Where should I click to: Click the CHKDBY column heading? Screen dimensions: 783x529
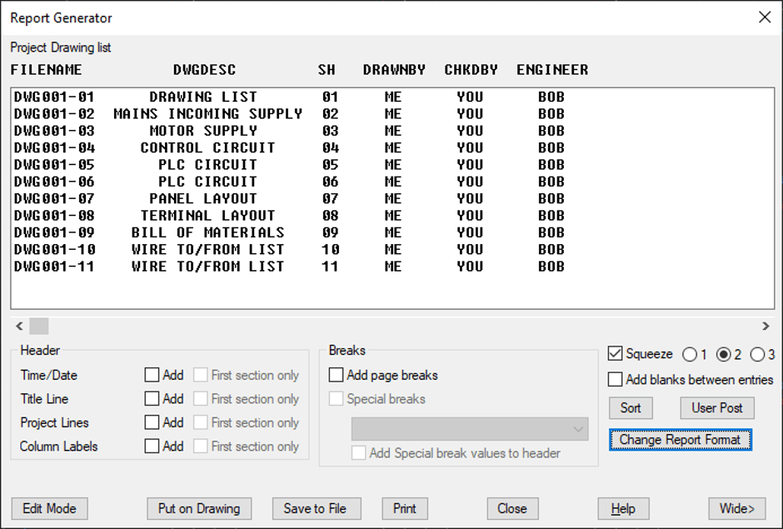(471, 70)
